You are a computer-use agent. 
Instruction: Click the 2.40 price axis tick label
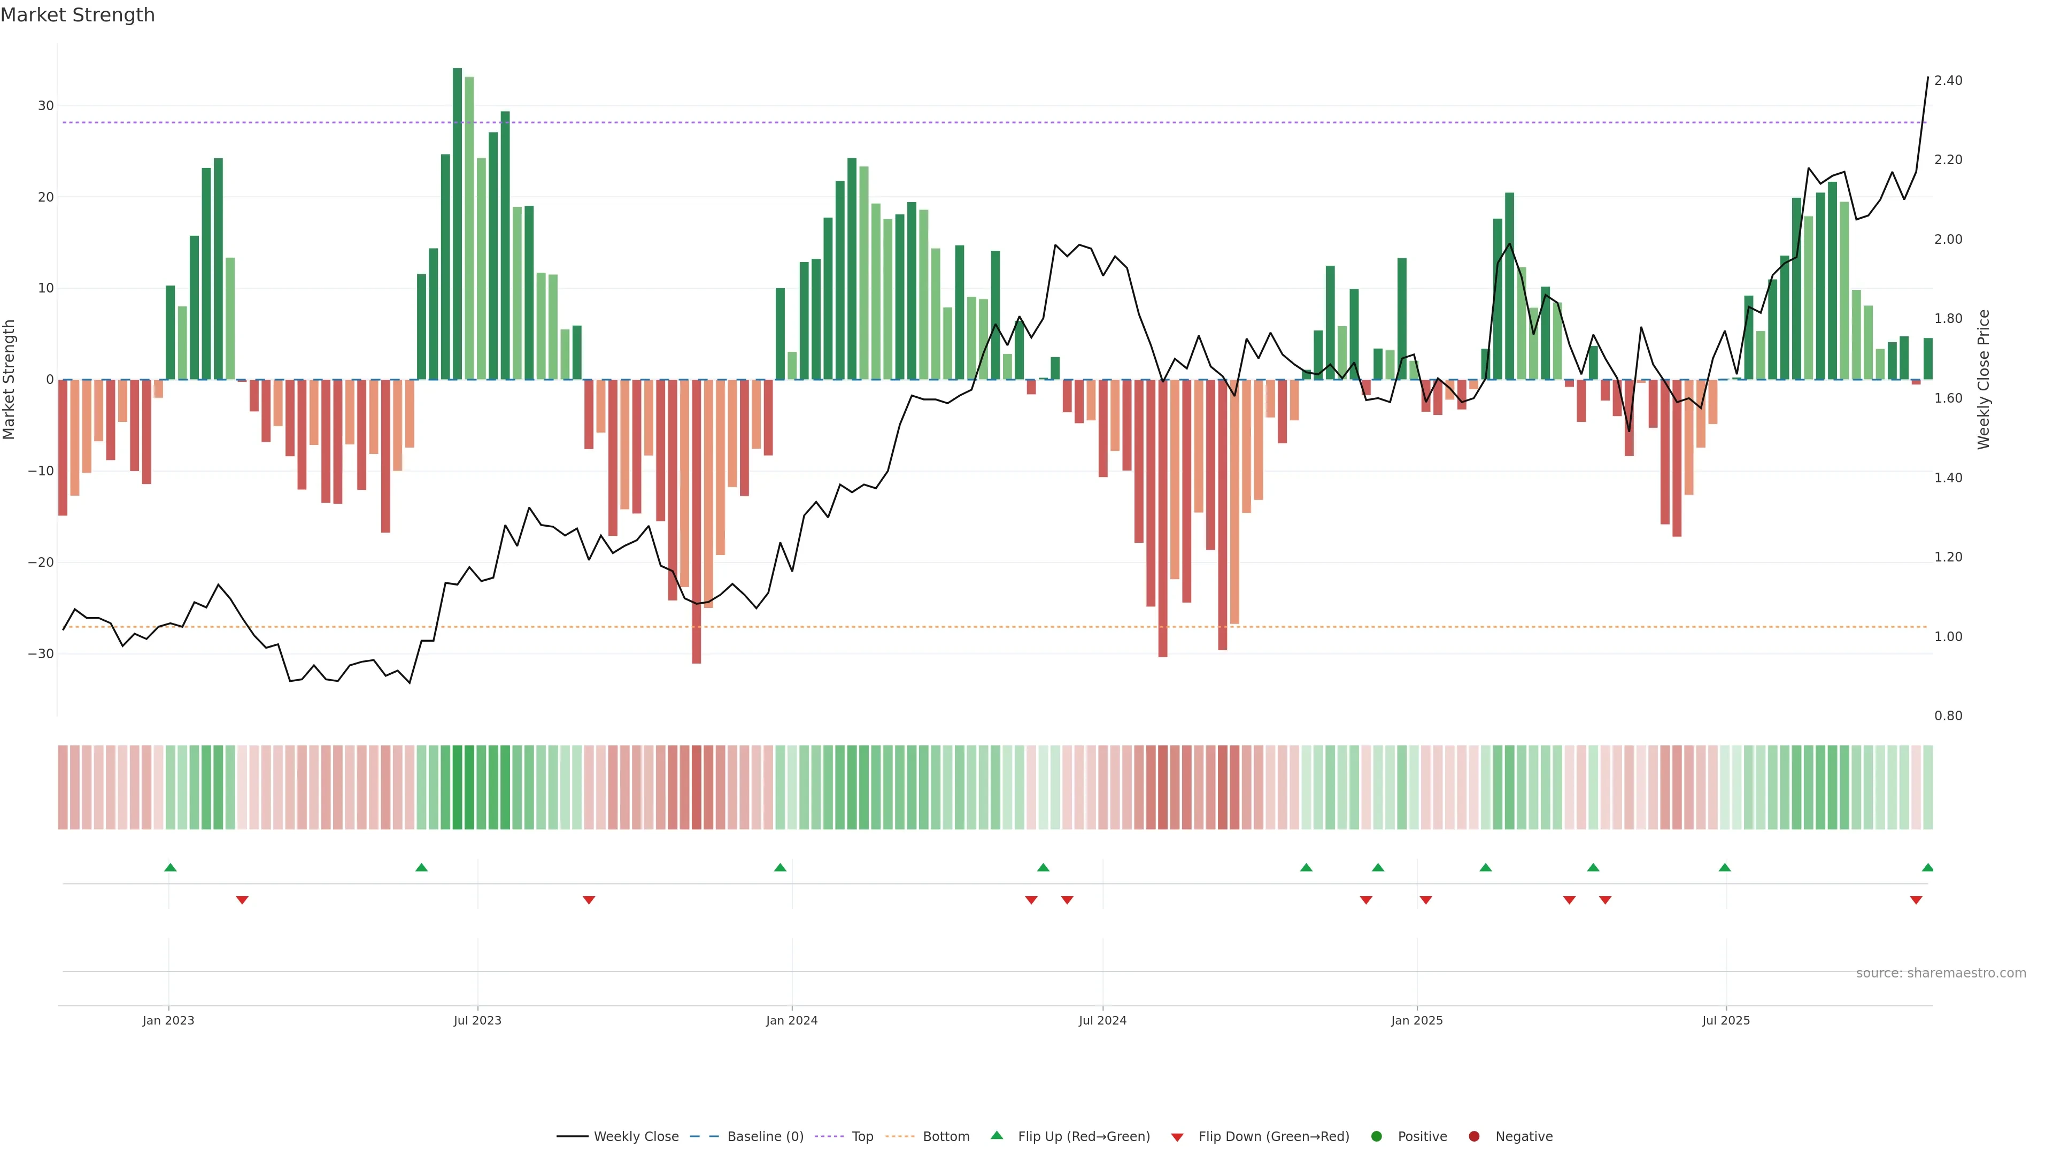point(1948,81)
